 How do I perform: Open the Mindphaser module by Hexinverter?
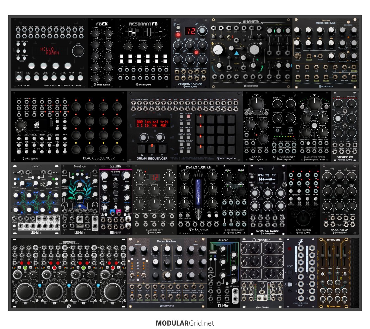251,53
